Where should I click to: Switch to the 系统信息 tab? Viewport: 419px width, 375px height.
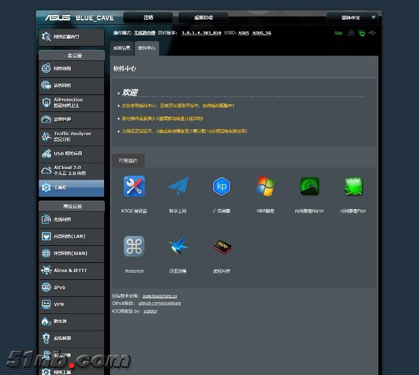[122, 48]
